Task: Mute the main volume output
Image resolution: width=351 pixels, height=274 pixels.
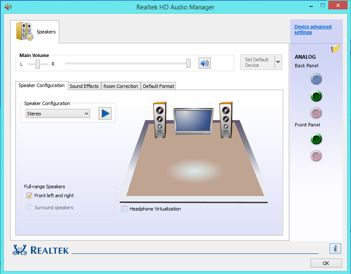Action: pyautogui.click(x=204, y=63)
